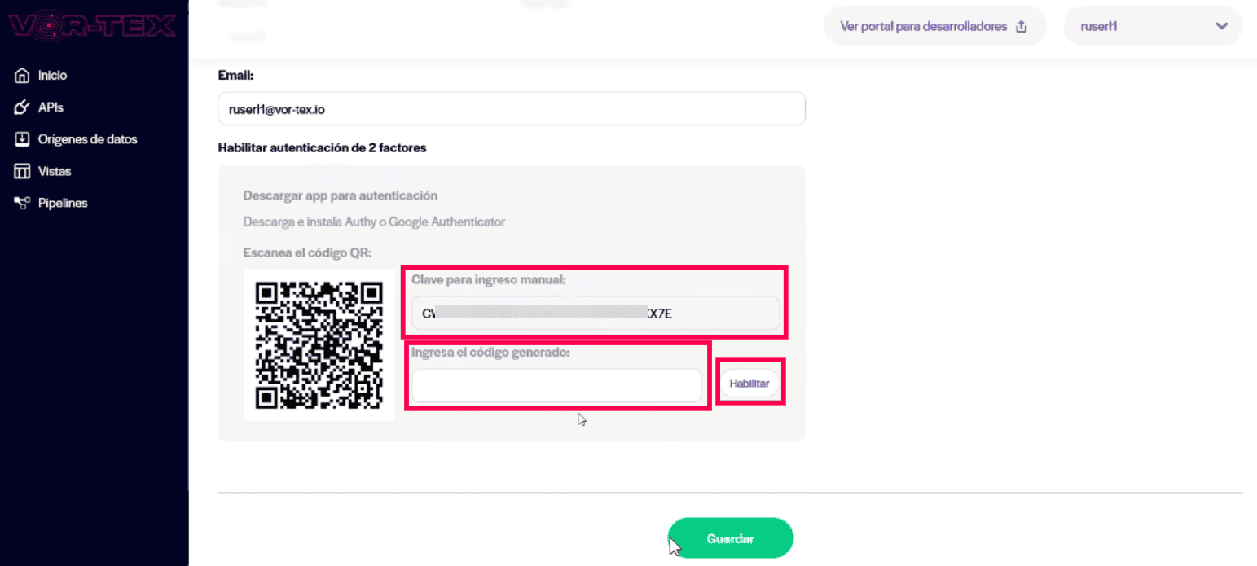Click the Vistas table icon
The width and height of the screenshot is (1257, 566).
point(23,172)
